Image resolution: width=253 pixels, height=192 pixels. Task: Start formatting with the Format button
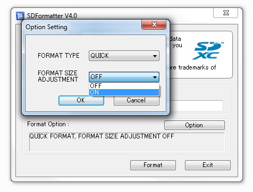[x=153, y=165]
